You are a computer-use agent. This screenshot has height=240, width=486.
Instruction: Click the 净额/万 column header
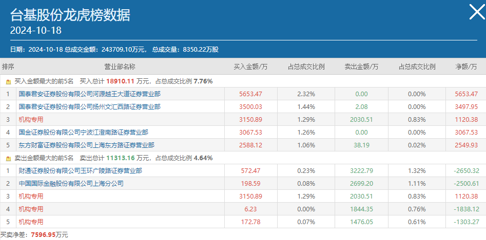pyautogui.click(x=466, y=67)
